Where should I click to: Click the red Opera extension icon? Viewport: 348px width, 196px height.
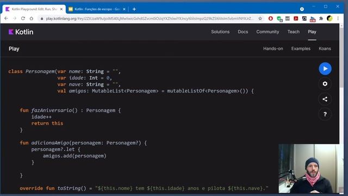271,19
